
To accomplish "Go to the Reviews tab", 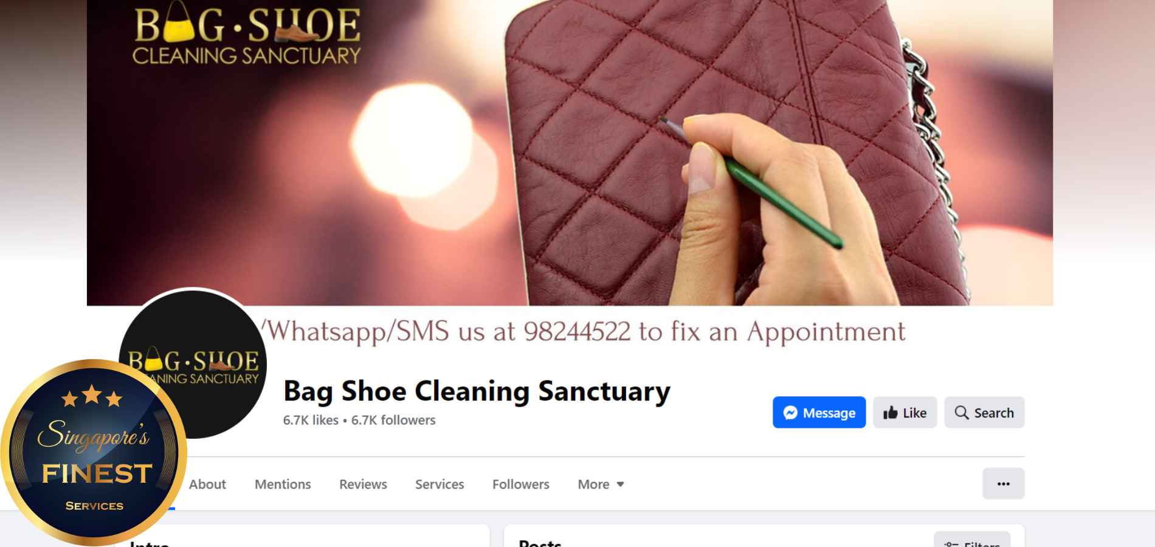I will click(x=363, y=484).
